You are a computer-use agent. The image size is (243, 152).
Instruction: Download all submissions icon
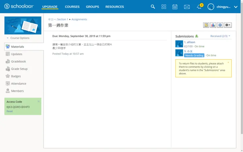197,36
